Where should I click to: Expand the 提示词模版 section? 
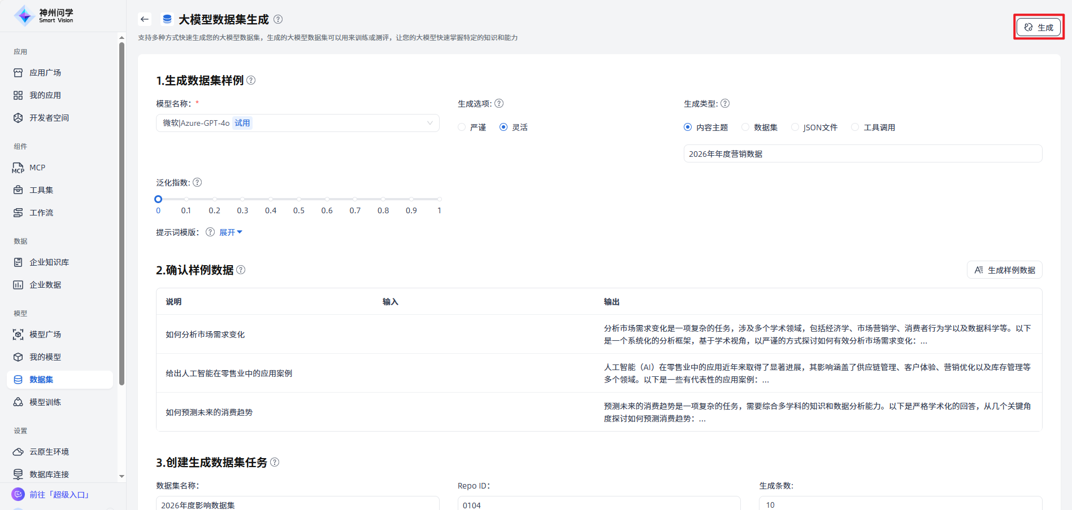(x=231, y=232)
